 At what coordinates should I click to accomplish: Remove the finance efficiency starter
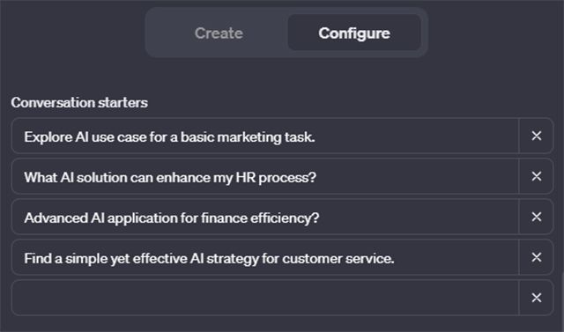(537, 217)
